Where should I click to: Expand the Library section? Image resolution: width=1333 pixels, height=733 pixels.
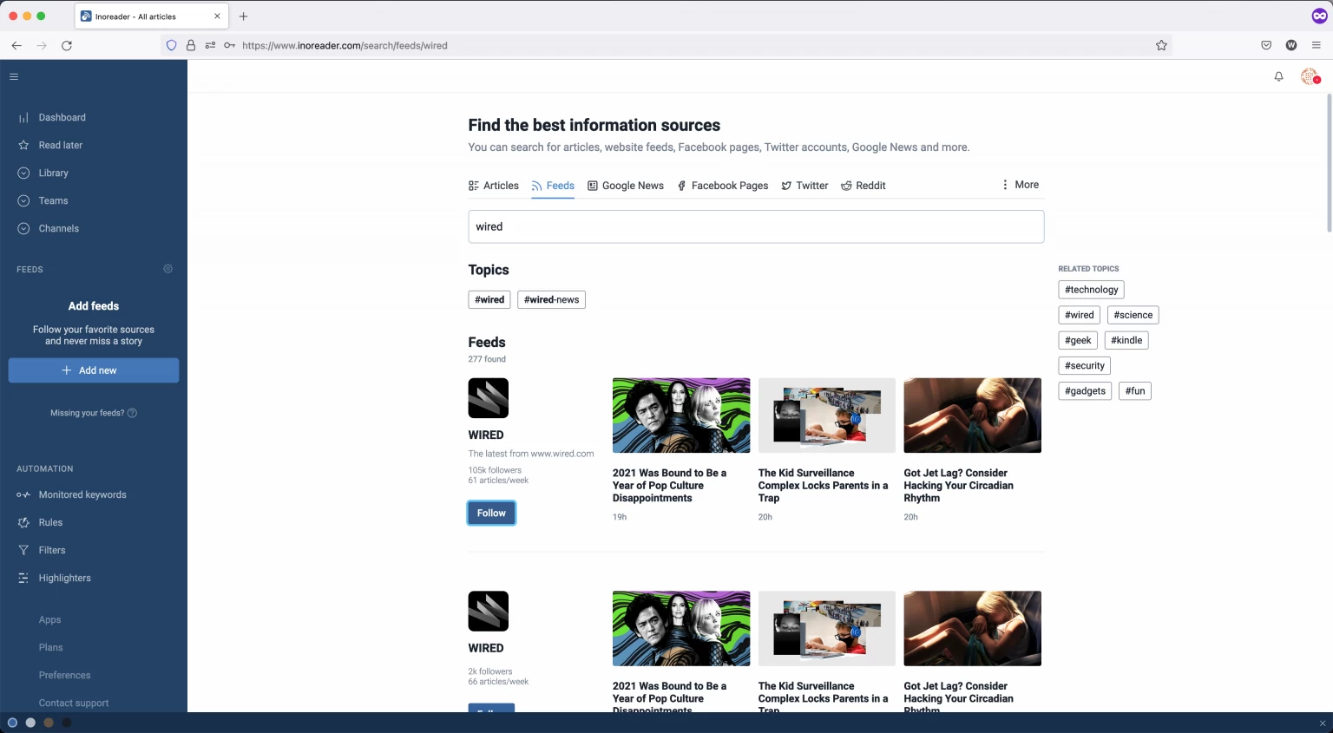click(54, 173)
